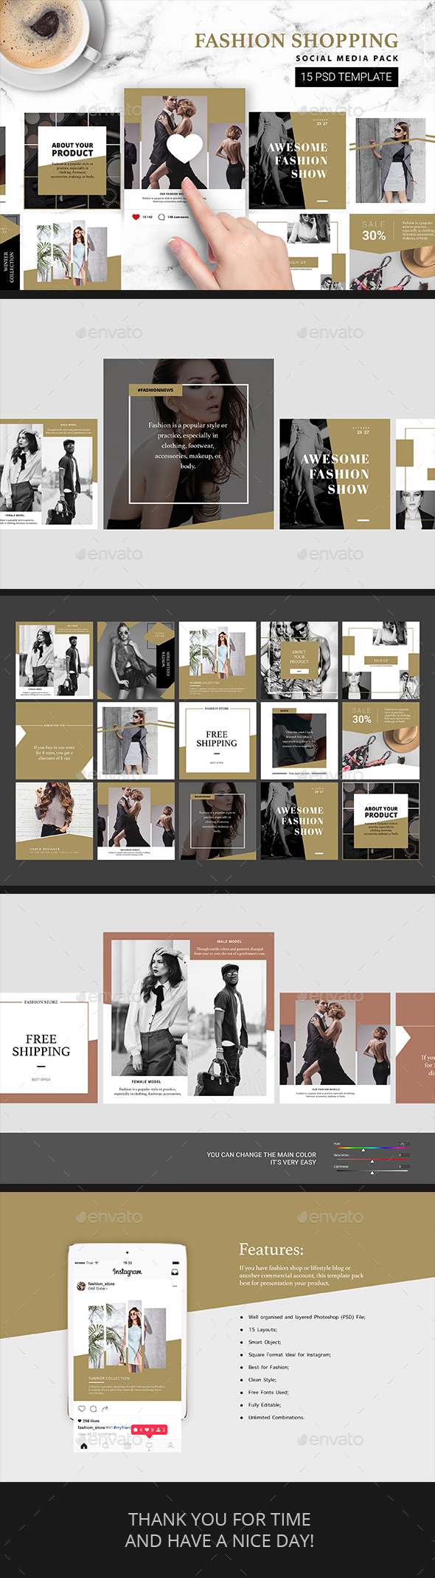
Task: Select the Sale 30% template in the dark grid
Action: click(x=380, y=740)
